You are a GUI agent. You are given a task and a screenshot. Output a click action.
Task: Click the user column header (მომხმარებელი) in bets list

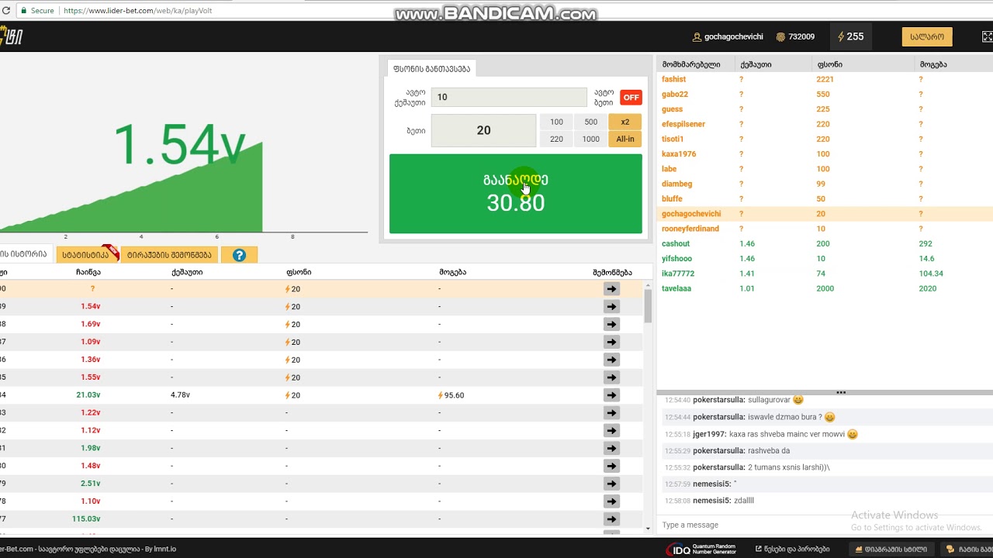[691, 64]
